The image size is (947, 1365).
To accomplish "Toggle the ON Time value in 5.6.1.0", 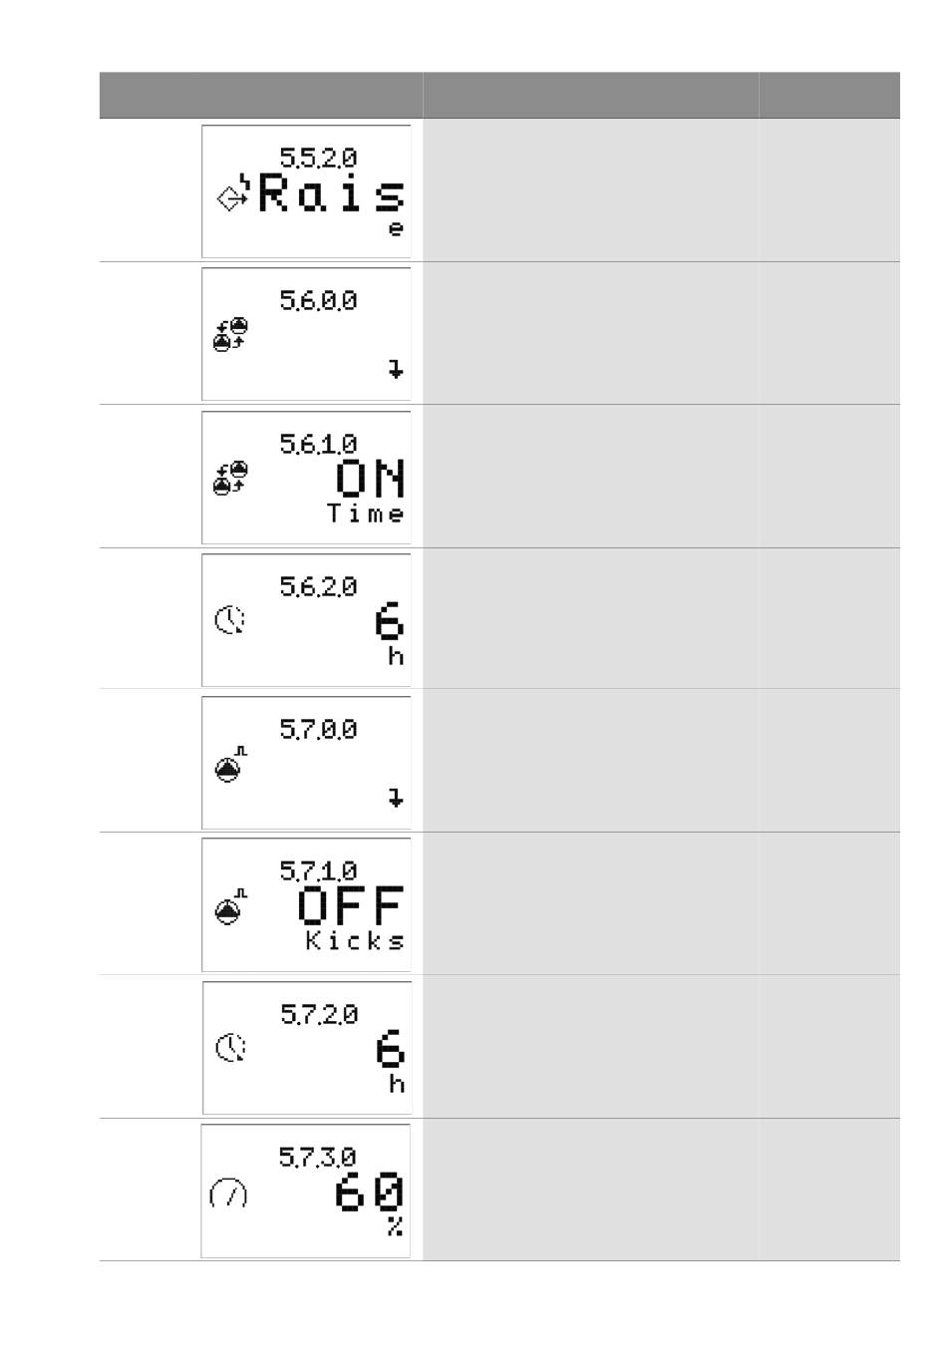I will pyautogui.click(x=367, y=491).
